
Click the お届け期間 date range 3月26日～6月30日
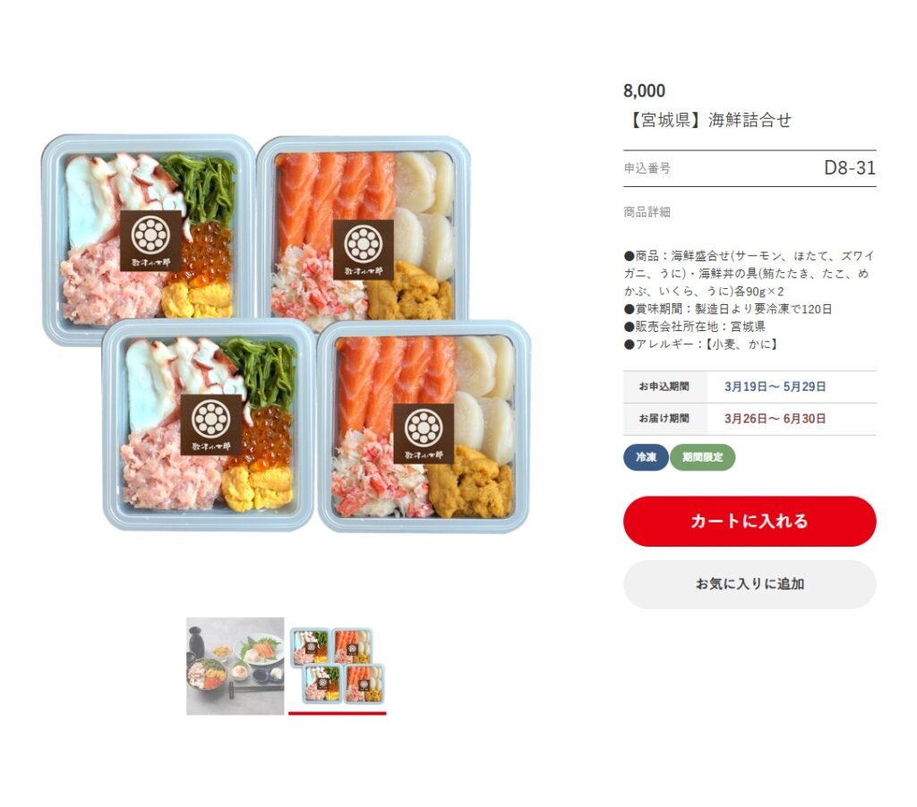775,419
